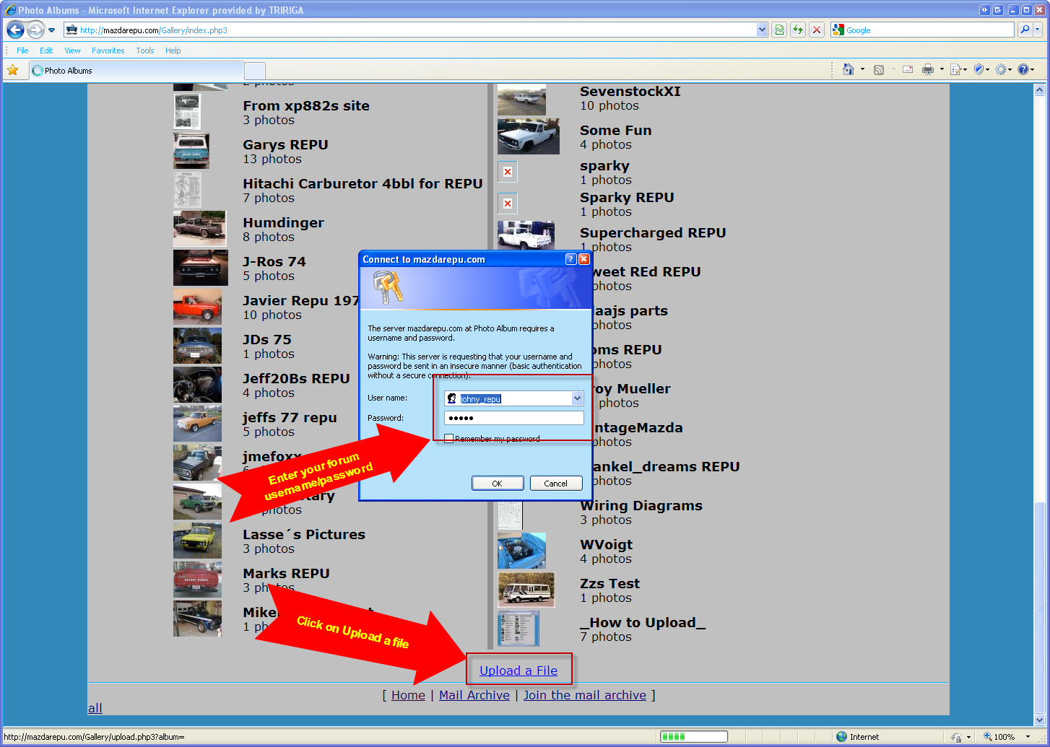Click the Internet zone globe icon
1050x747 pixels.
coord(841,737)
